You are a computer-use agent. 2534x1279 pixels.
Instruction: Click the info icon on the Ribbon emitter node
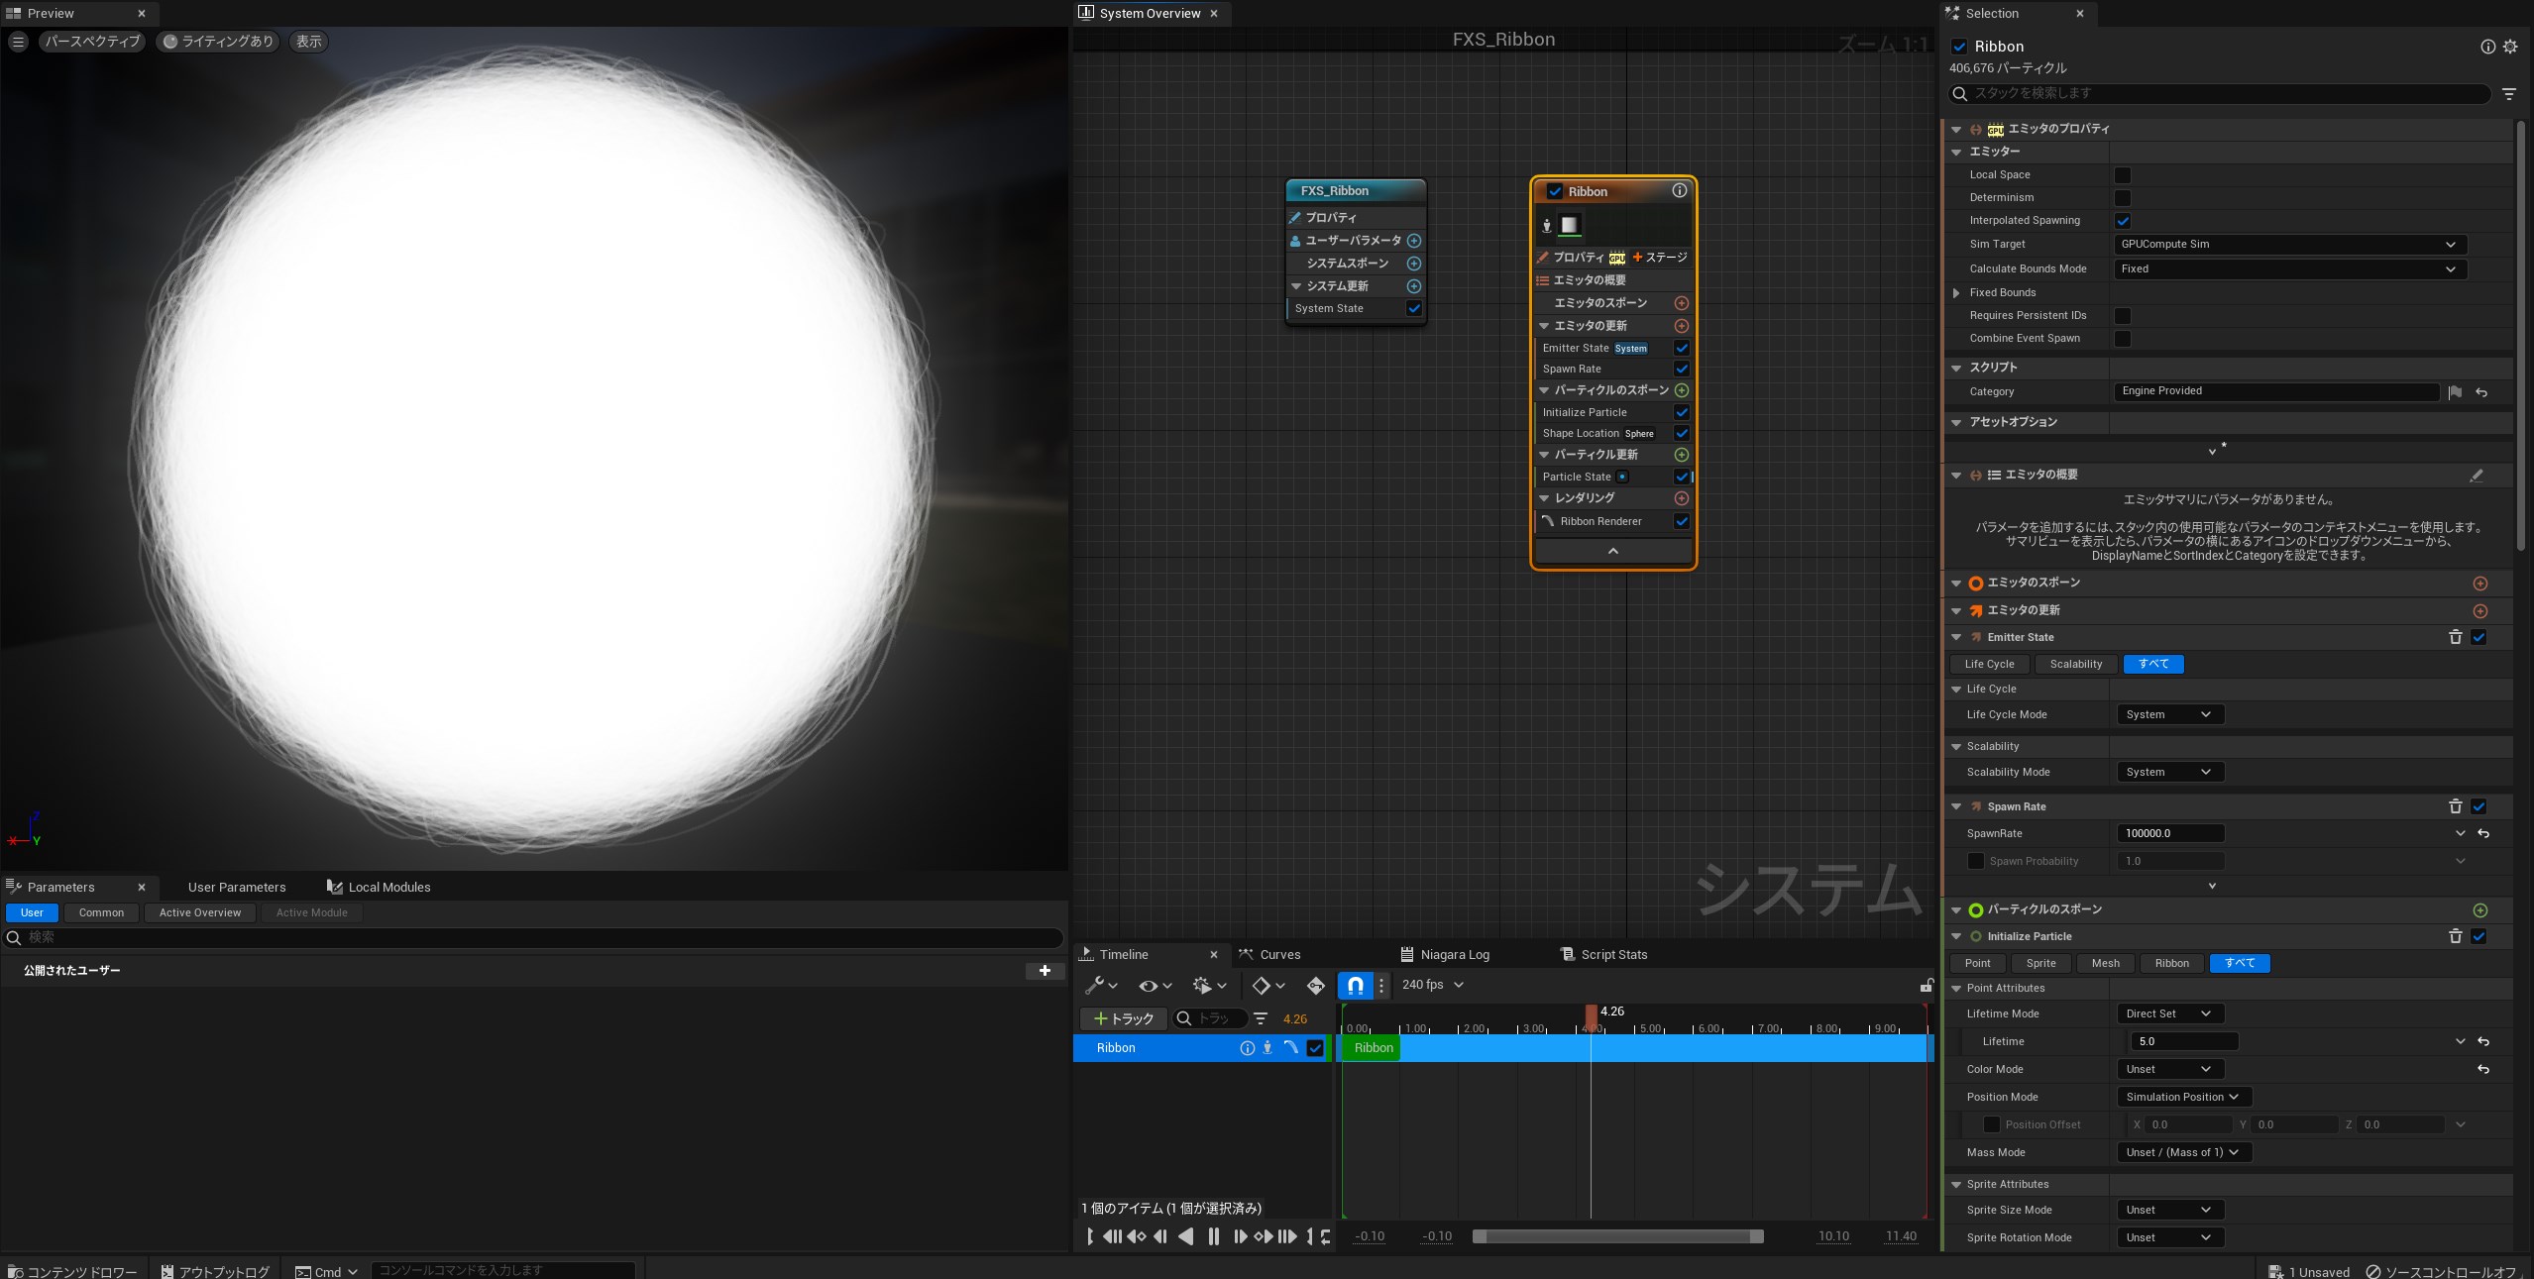pyautogui.click(x=1678, y=191)
